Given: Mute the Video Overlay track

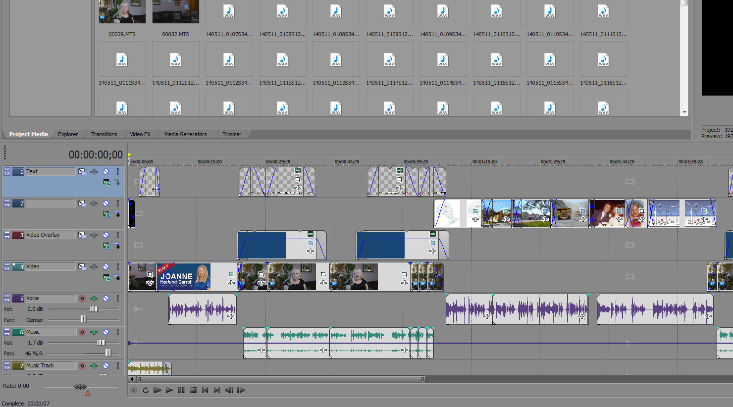Looking at the screenshot, I should (105, 235).
